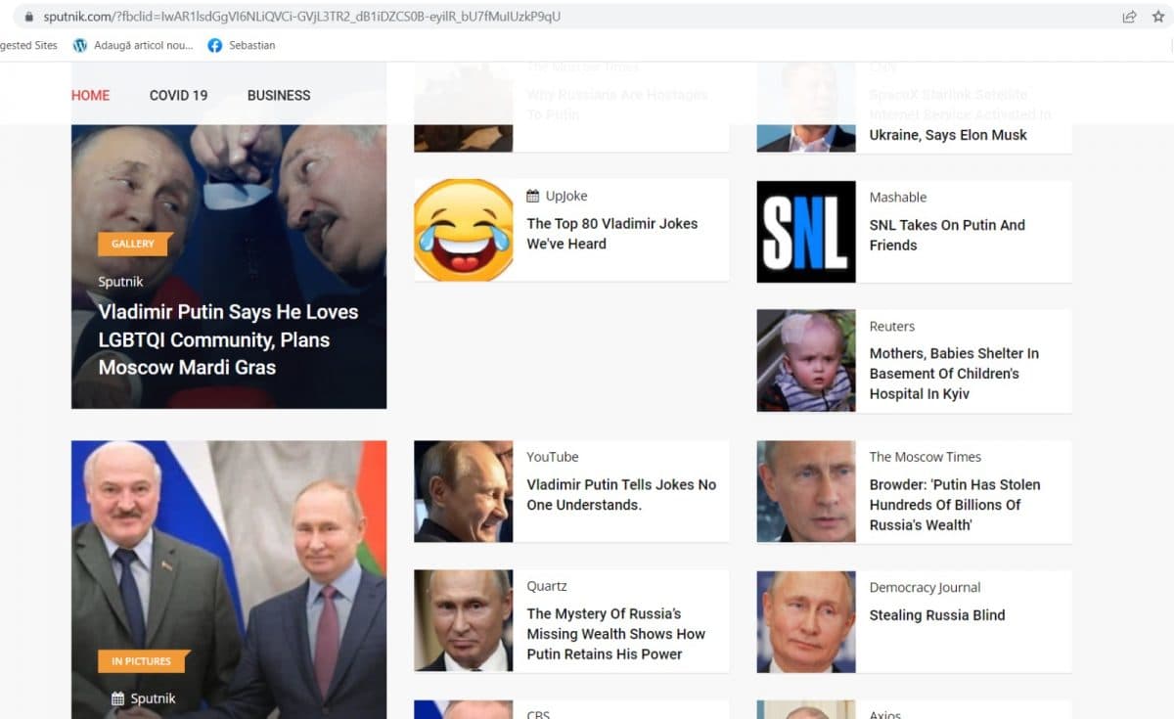Viewport: 1174px width, 719px height.
Task: Open SNL Takes On Putin And Friends
Action: [x=947, y=235]
